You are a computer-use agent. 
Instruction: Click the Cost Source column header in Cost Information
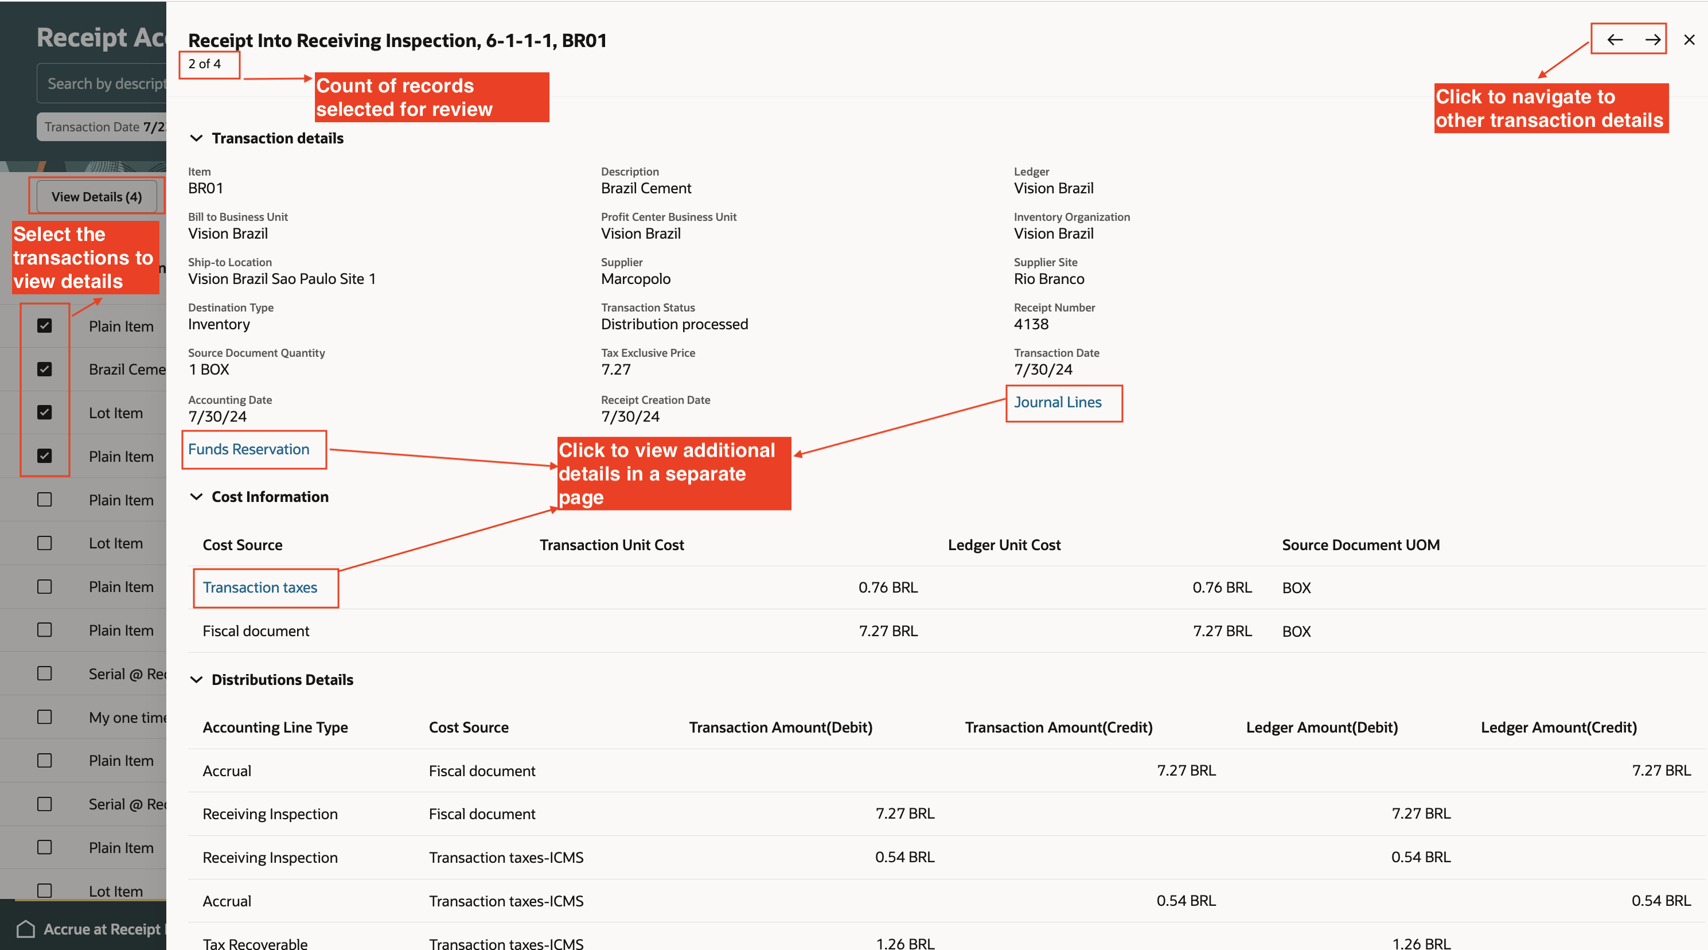[242, 544]
